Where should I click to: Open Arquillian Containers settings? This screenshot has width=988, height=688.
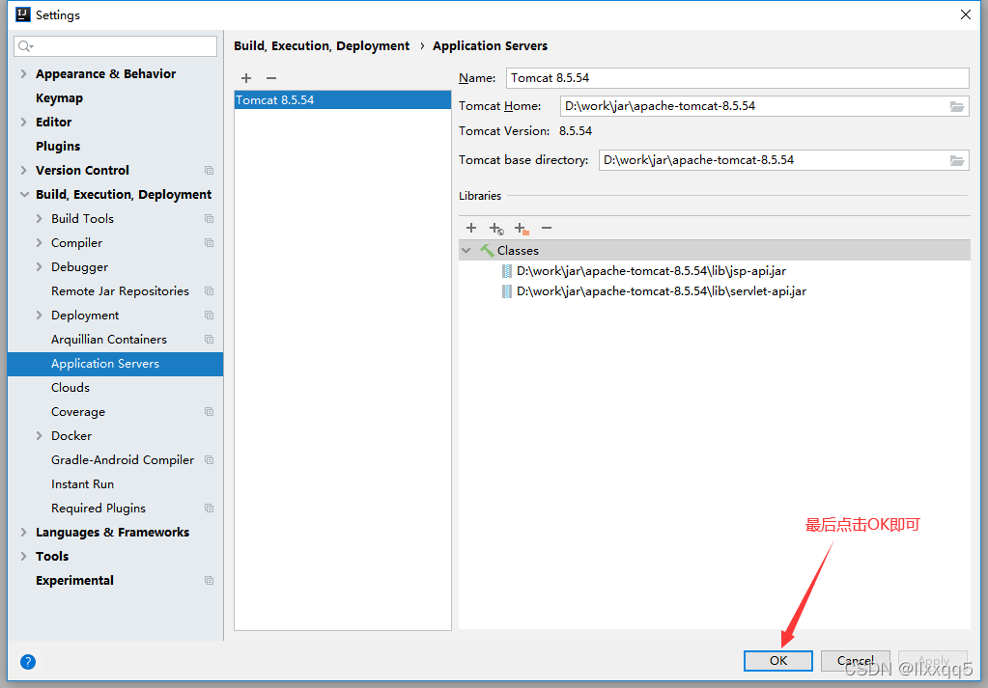click(x=109, y=340)
